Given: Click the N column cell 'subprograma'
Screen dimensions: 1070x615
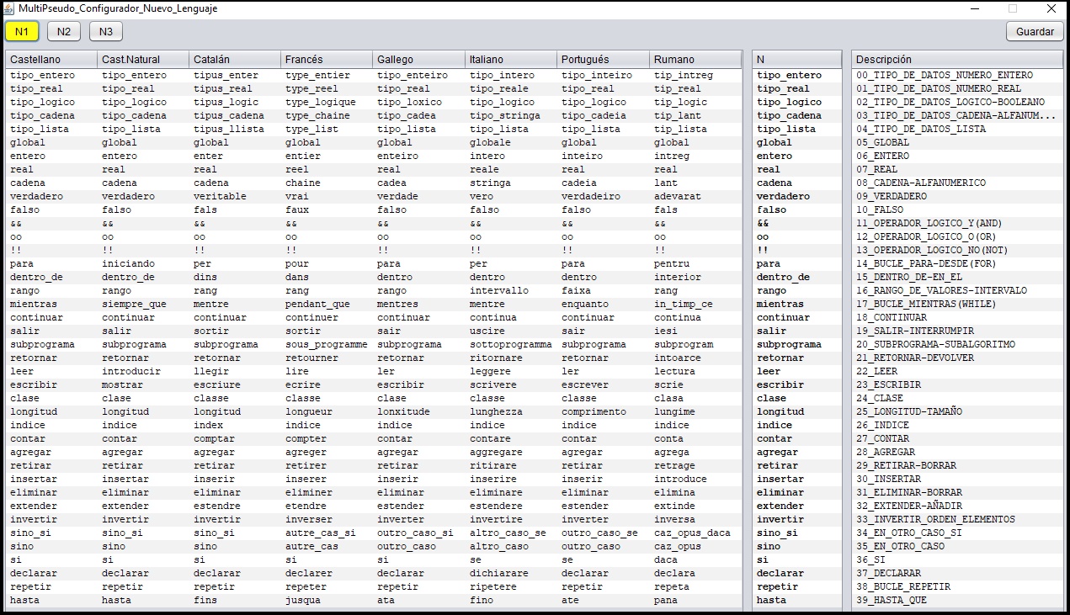Looking at the screenshot, I should (x=789, y=344).
